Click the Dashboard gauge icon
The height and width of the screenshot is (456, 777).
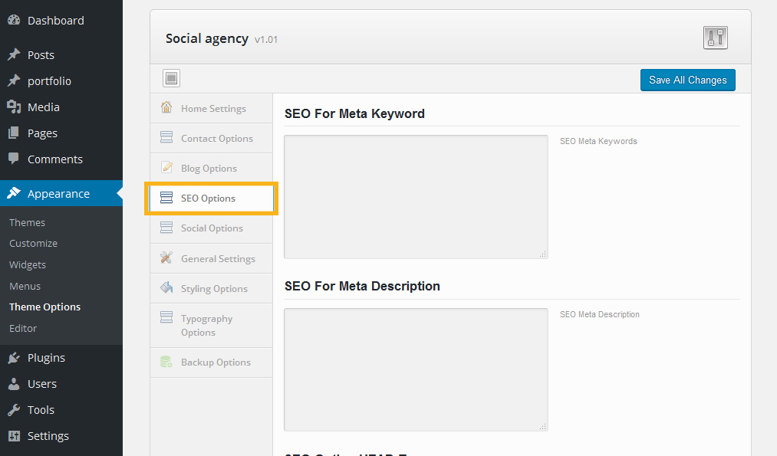[x=14, y=20]
